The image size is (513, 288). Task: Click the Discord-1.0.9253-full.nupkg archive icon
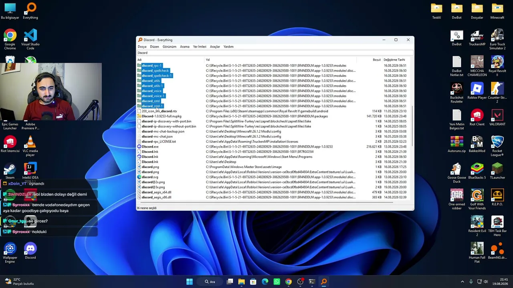(139, 116)
